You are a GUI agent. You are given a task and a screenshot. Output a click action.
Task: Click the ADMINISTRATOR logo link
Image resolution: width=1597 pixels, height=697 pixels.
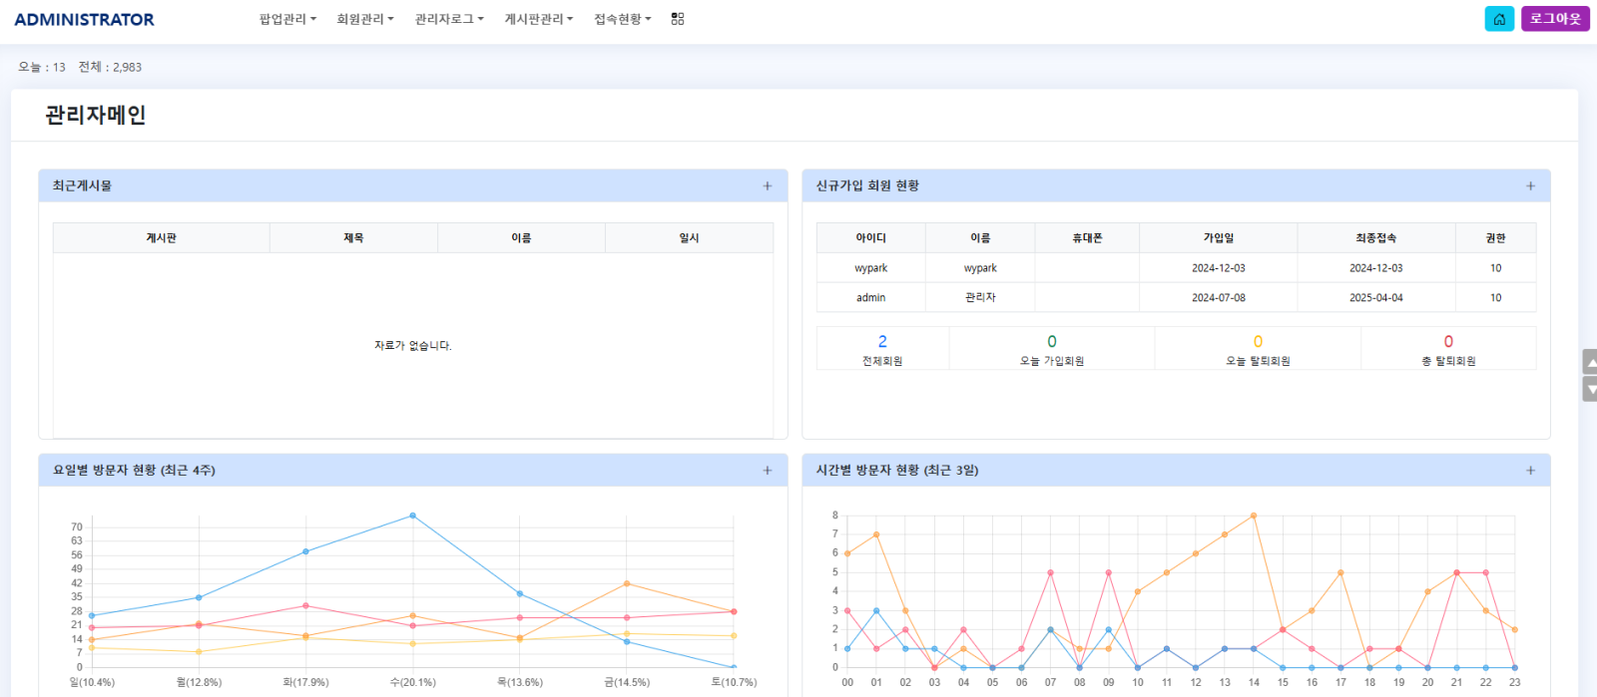point(84,19)
